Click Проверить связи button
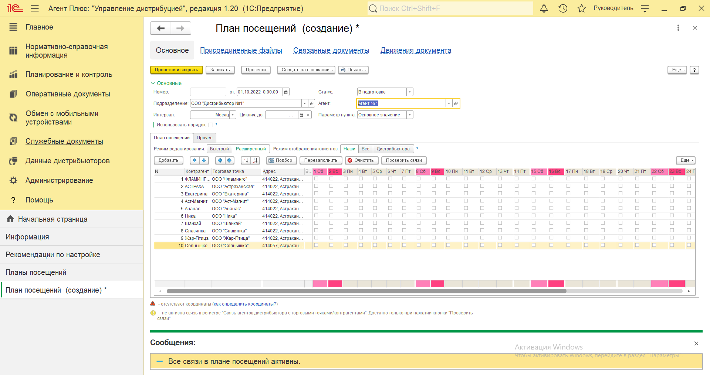 (x=404, y=160)
